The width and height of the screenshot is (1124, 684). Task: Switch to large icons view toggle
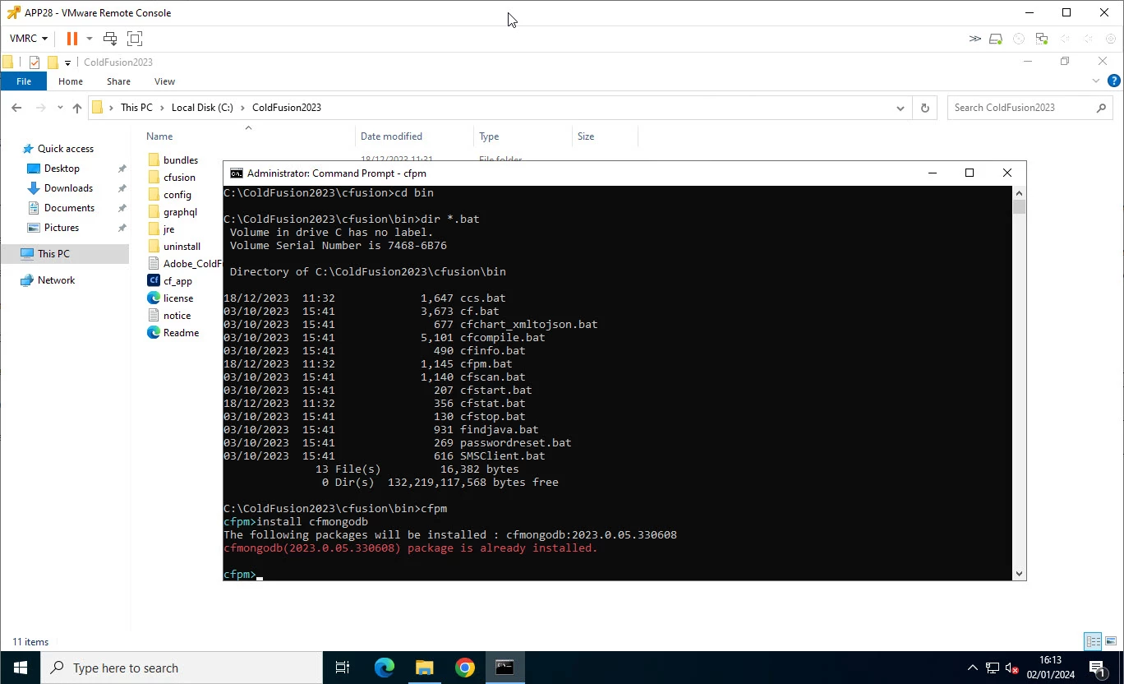pos(1110,641)
